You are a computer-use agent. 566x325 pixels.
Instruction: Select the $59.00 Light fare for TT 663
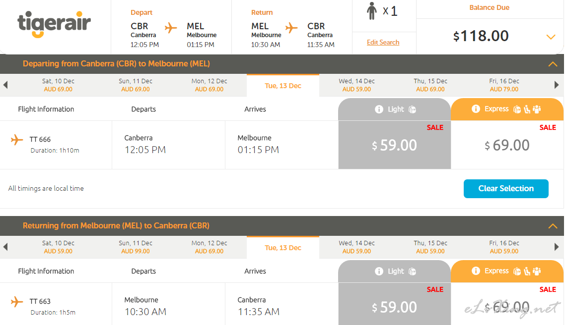pos(395,307)
